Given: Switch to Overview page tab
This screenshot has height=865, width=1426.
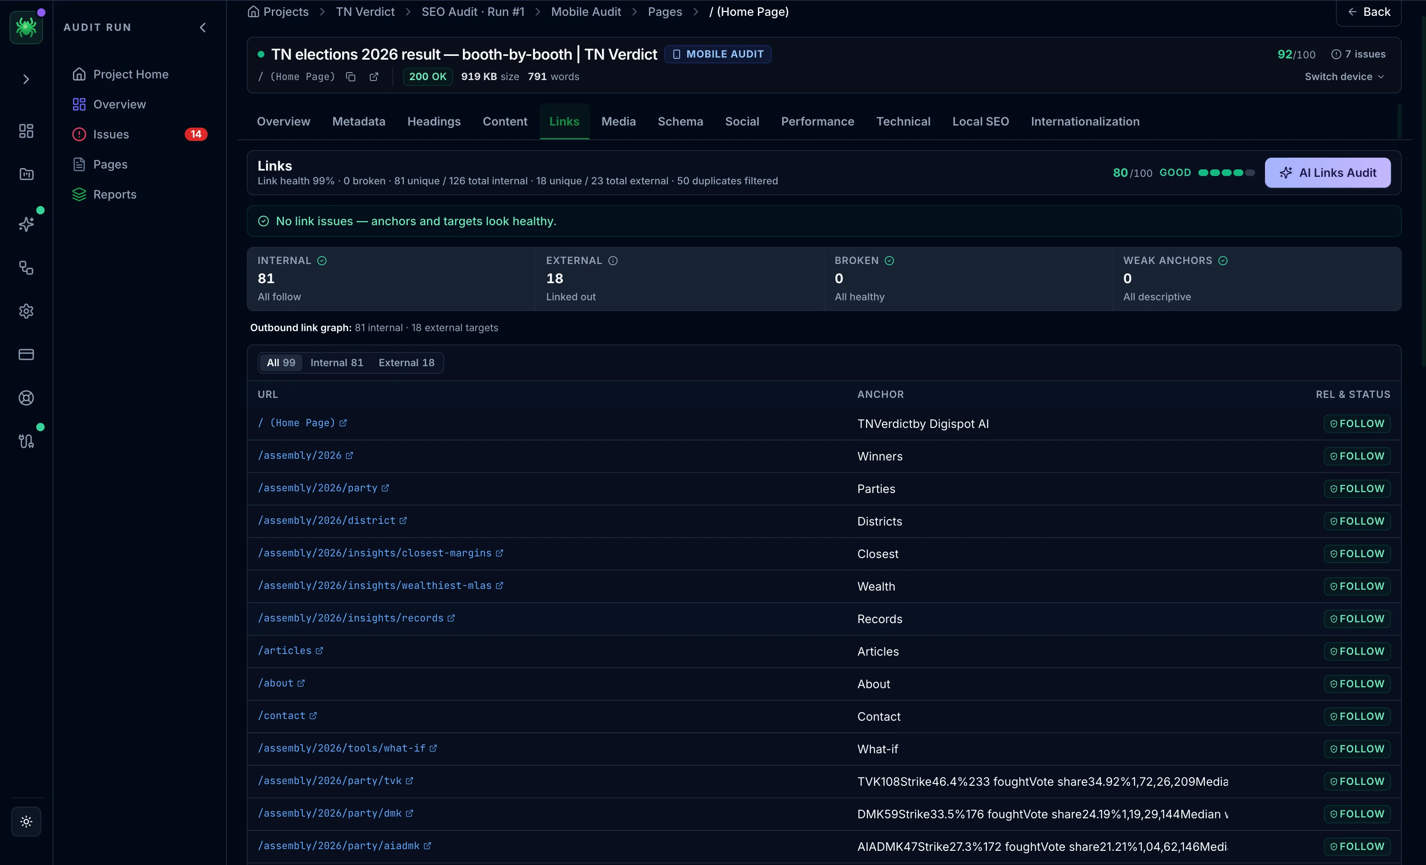Looking at the screenshot, I should pyautogui.click(x=284, y=122).
